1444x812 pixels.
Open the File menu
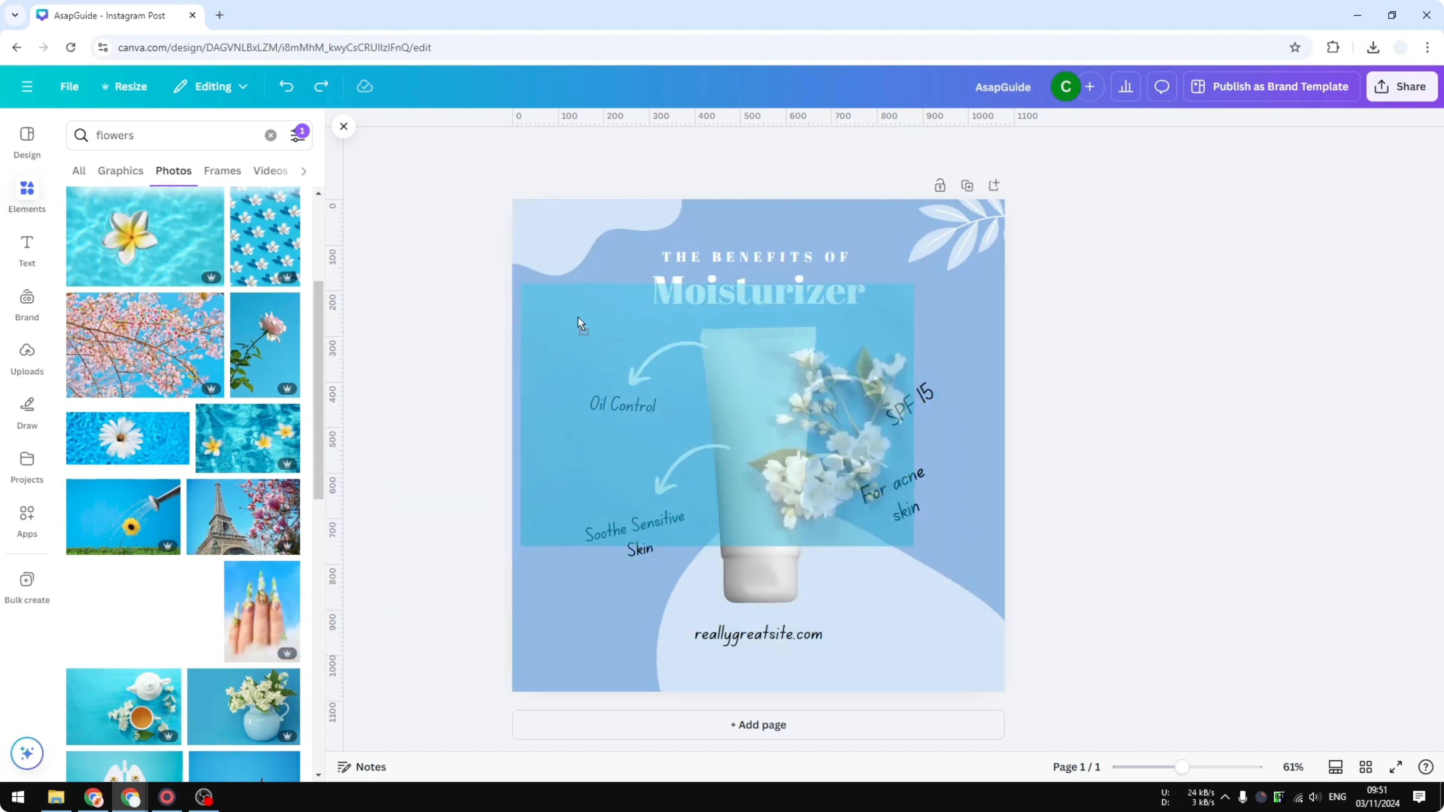click(69, 86)
